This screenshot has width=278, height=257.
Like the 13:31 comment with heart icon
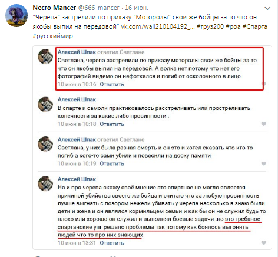pyautogui.click(x=264, y=243)
